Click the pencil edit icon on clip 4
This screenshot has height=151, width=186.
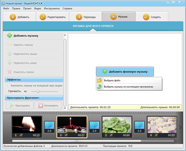pos(156,135)
